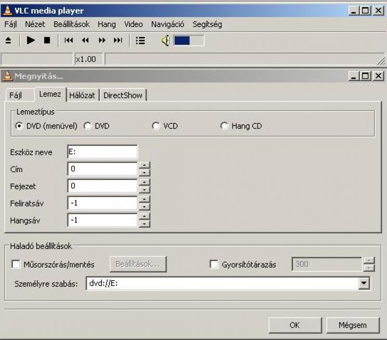Viewport: 387px width, 340px height.
Task: Enable the Műsorszórás/mentés checkbox
Action: tap(16, 264)
